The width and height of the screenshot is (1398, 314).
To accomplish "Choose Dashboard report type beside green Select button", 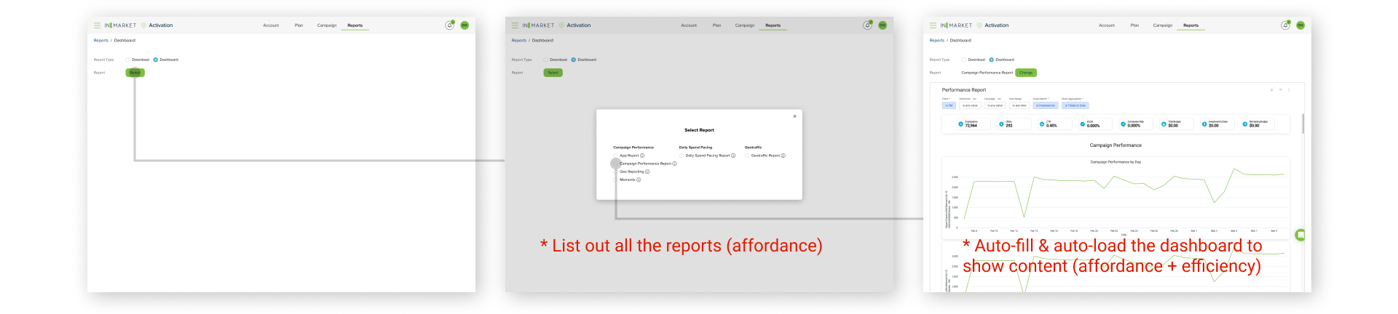I will pyautogui.click(x=156, y=60).
